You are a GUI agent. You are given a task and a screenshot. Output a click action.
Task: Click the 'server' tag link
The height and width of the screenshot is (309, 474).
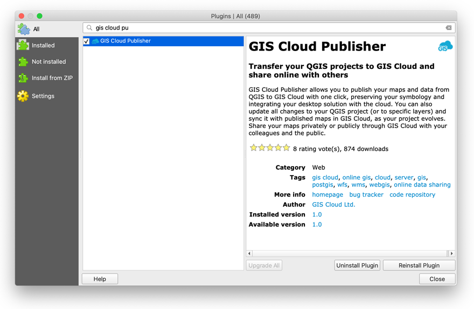tap(404, 177)
